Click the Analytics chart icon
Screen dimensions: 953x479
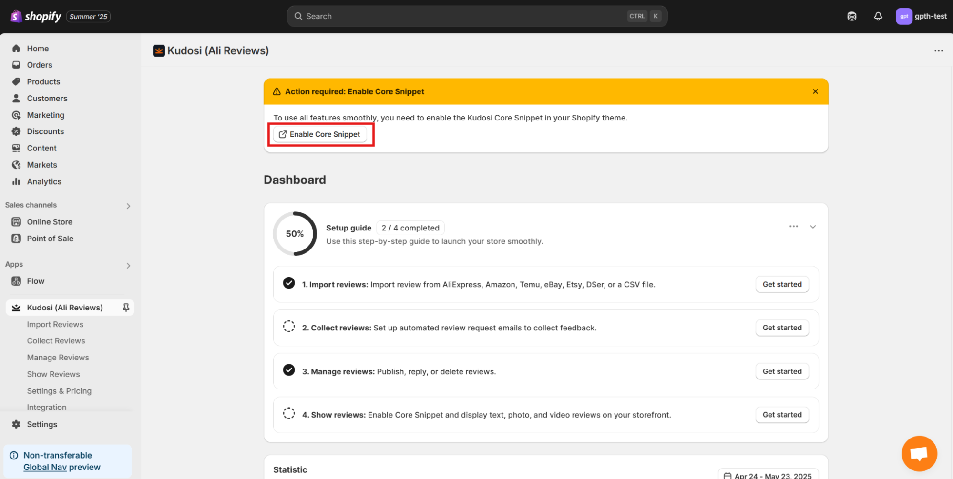16,181
